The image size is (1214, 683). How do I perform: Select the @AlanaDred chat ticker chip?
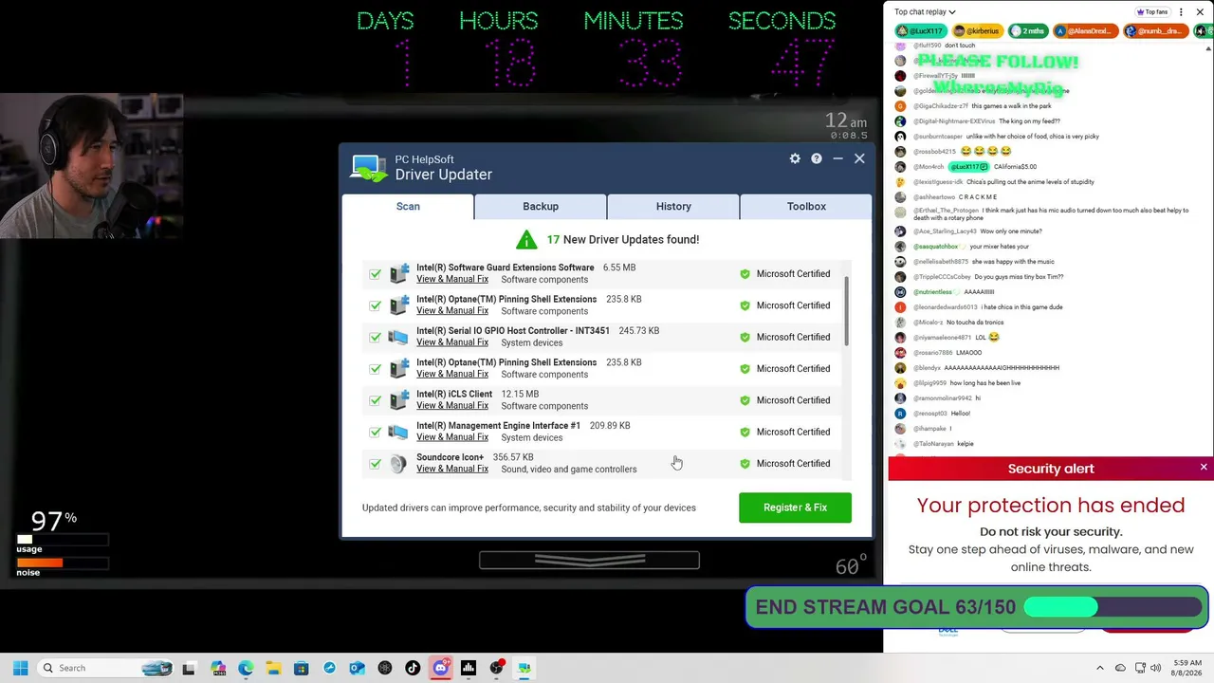pyautogui.click(x=1084, y=31)
